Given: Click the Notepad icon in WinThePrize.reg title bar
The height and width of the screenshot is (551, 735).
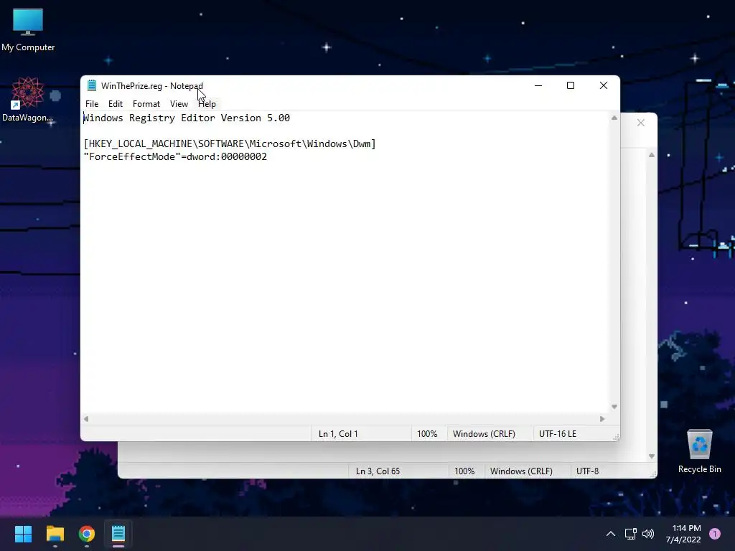Looking at the screenshot, I should (x=92, y=86).
